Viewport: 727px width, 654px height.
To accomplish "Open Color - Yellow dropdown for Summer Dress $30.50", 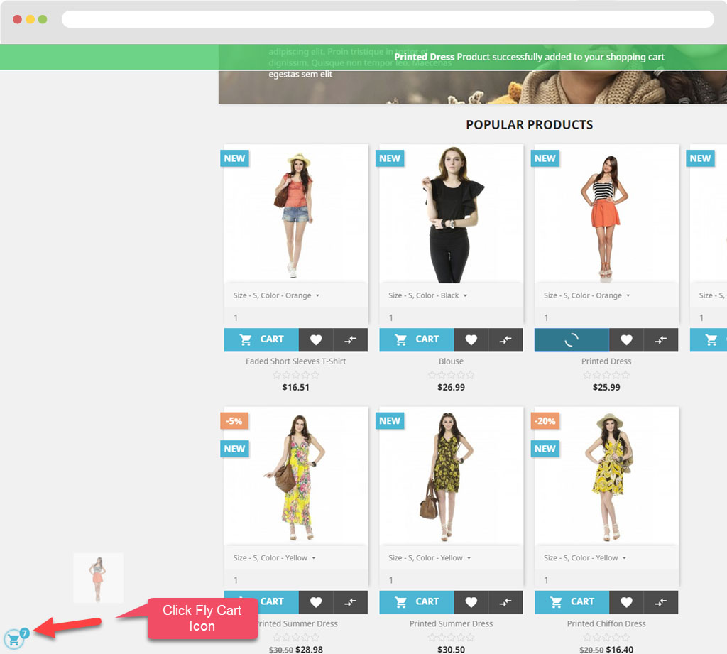I will [x=451, y=558].
